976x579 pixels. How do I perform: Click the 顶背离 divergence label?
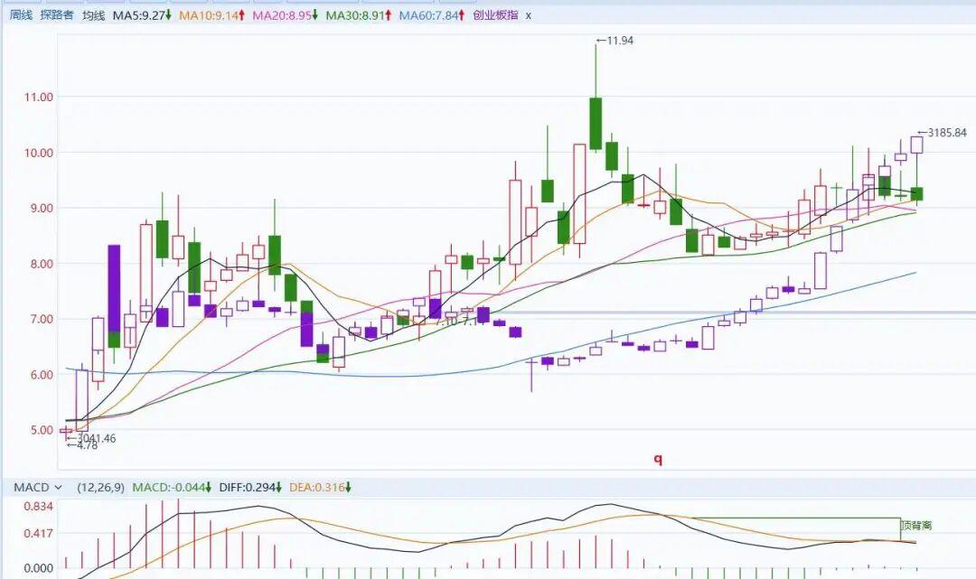[x=917, y=526]
